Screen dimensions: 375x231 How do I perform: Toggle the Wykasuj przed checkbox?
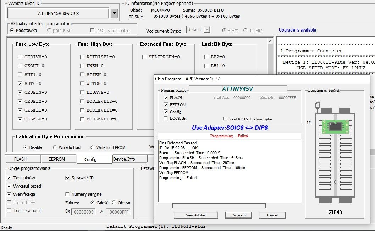click(9, 186)
